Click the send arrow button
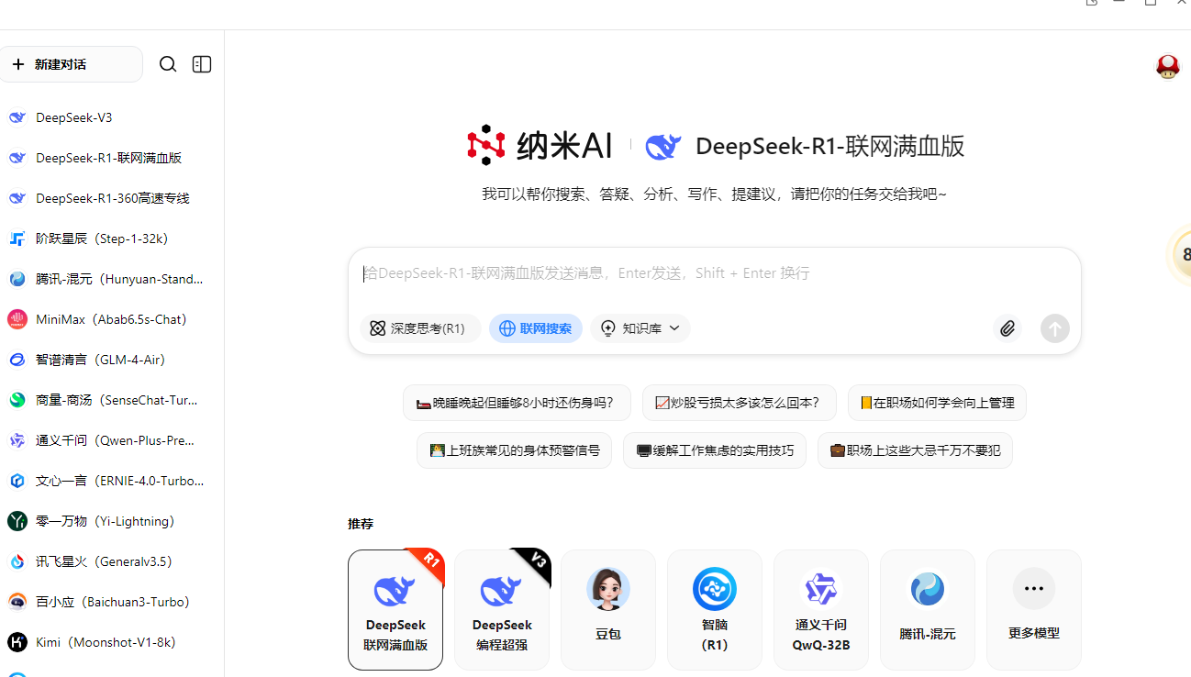 pos(1055,328)
